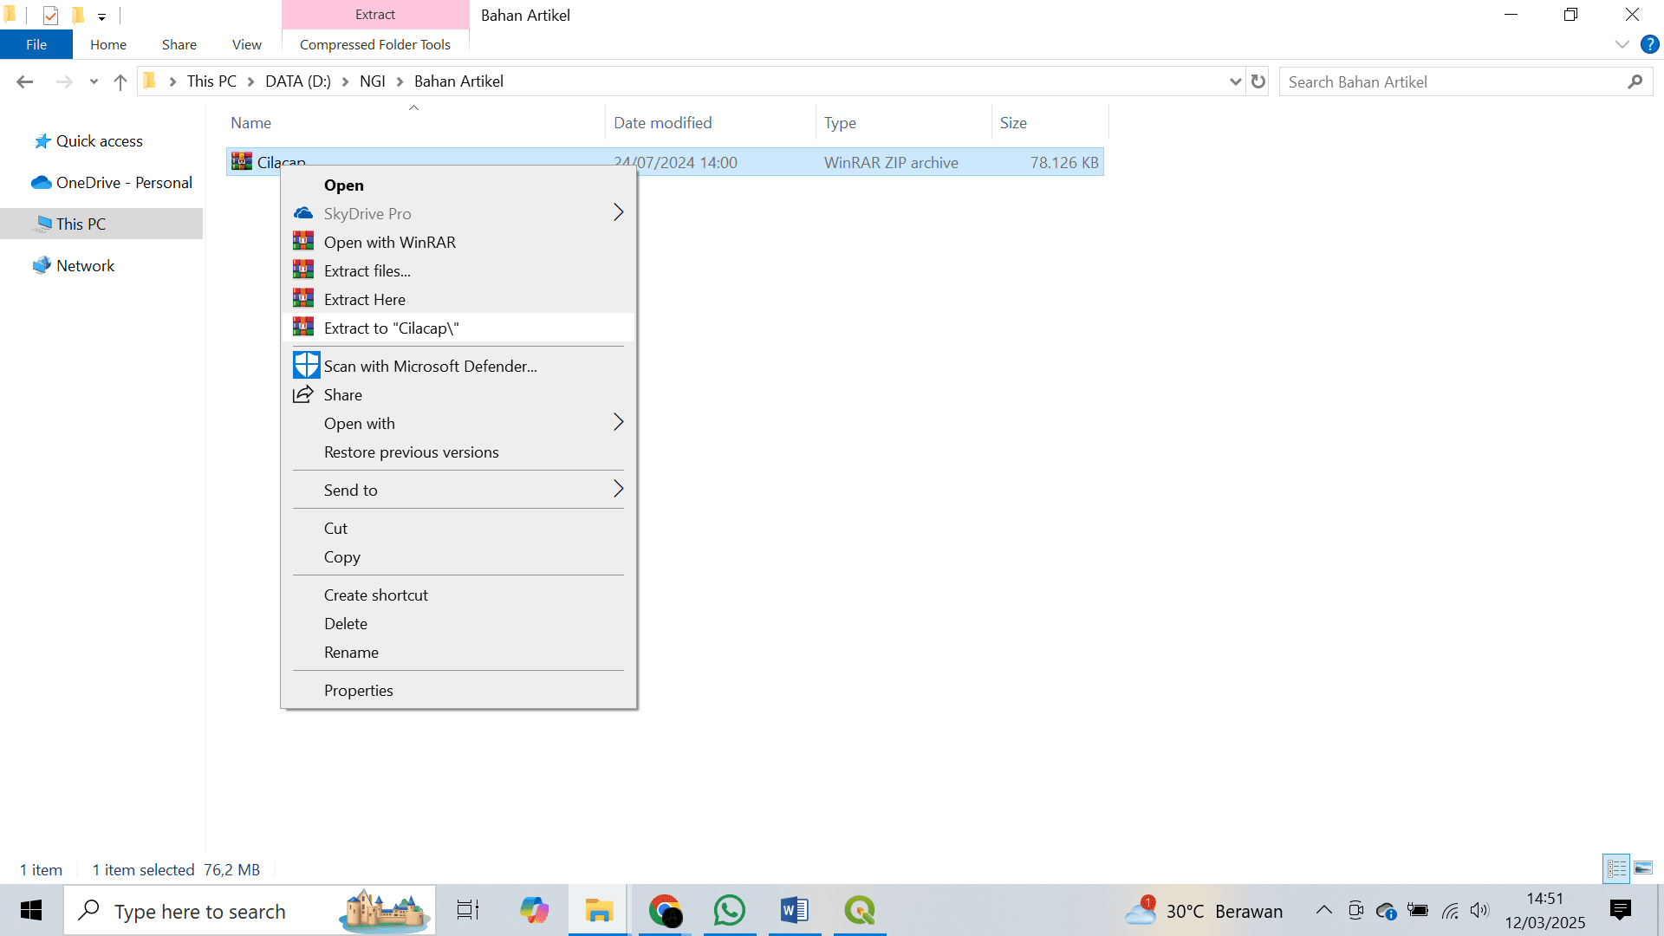This screenshot has width=1664, height=936.
Task: Expand the ribbon with the chevron
Action: pos(1622,44)
